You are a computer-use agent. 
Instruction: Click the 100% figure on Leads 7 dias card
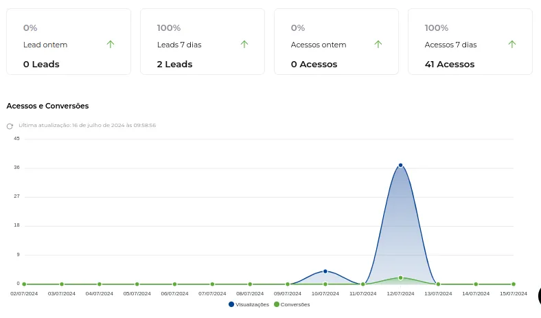[x=169, y=27]
